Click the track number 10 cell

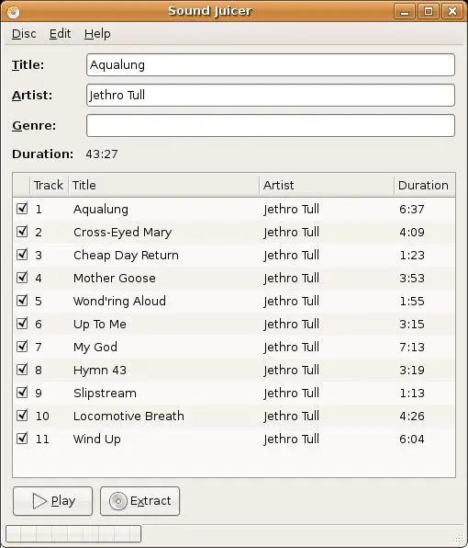tap(42, 416)
